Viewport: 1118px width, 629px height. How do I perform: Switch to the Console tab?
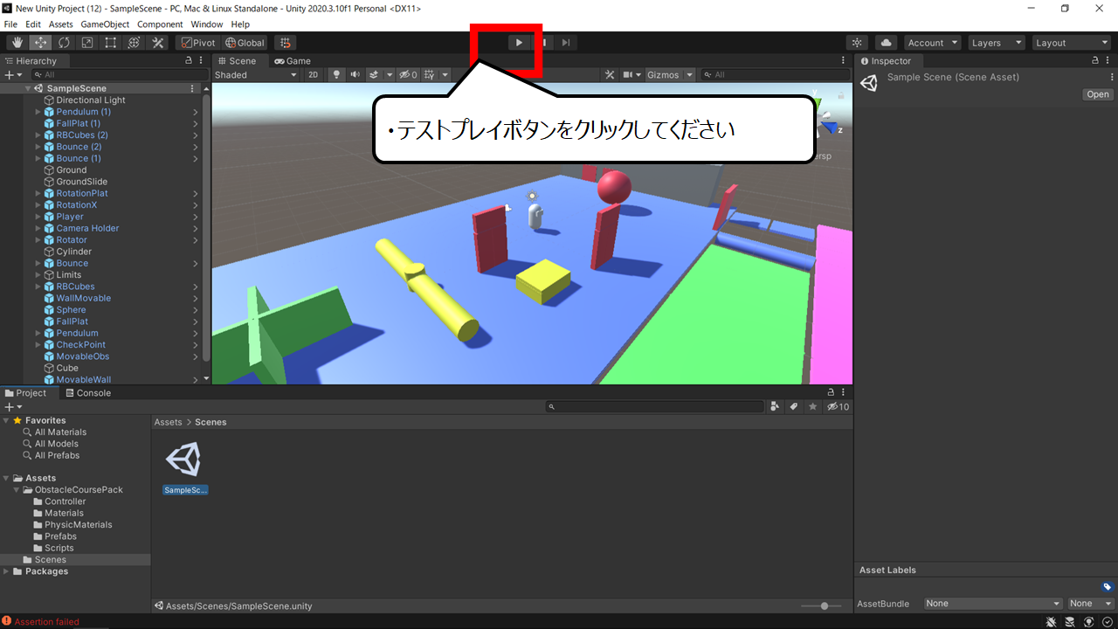tap(87, 393)
